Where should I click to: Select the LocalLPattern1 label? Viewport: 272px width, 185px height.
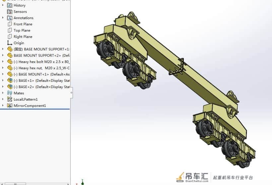point(26,99)
